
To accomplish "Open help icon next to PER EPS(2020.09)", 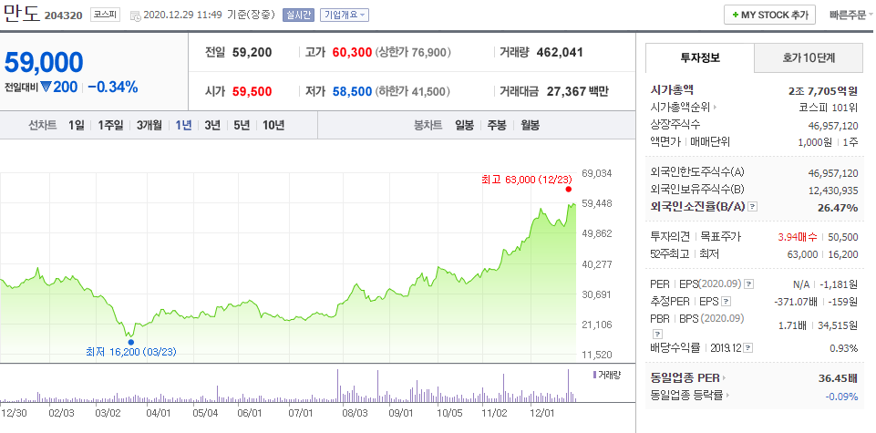I will point(749,284).
